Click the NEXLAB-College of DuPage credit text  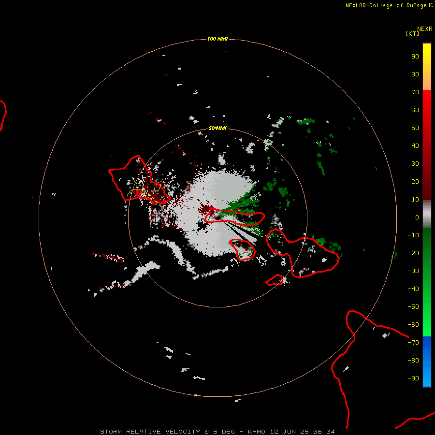pos(386,5)
